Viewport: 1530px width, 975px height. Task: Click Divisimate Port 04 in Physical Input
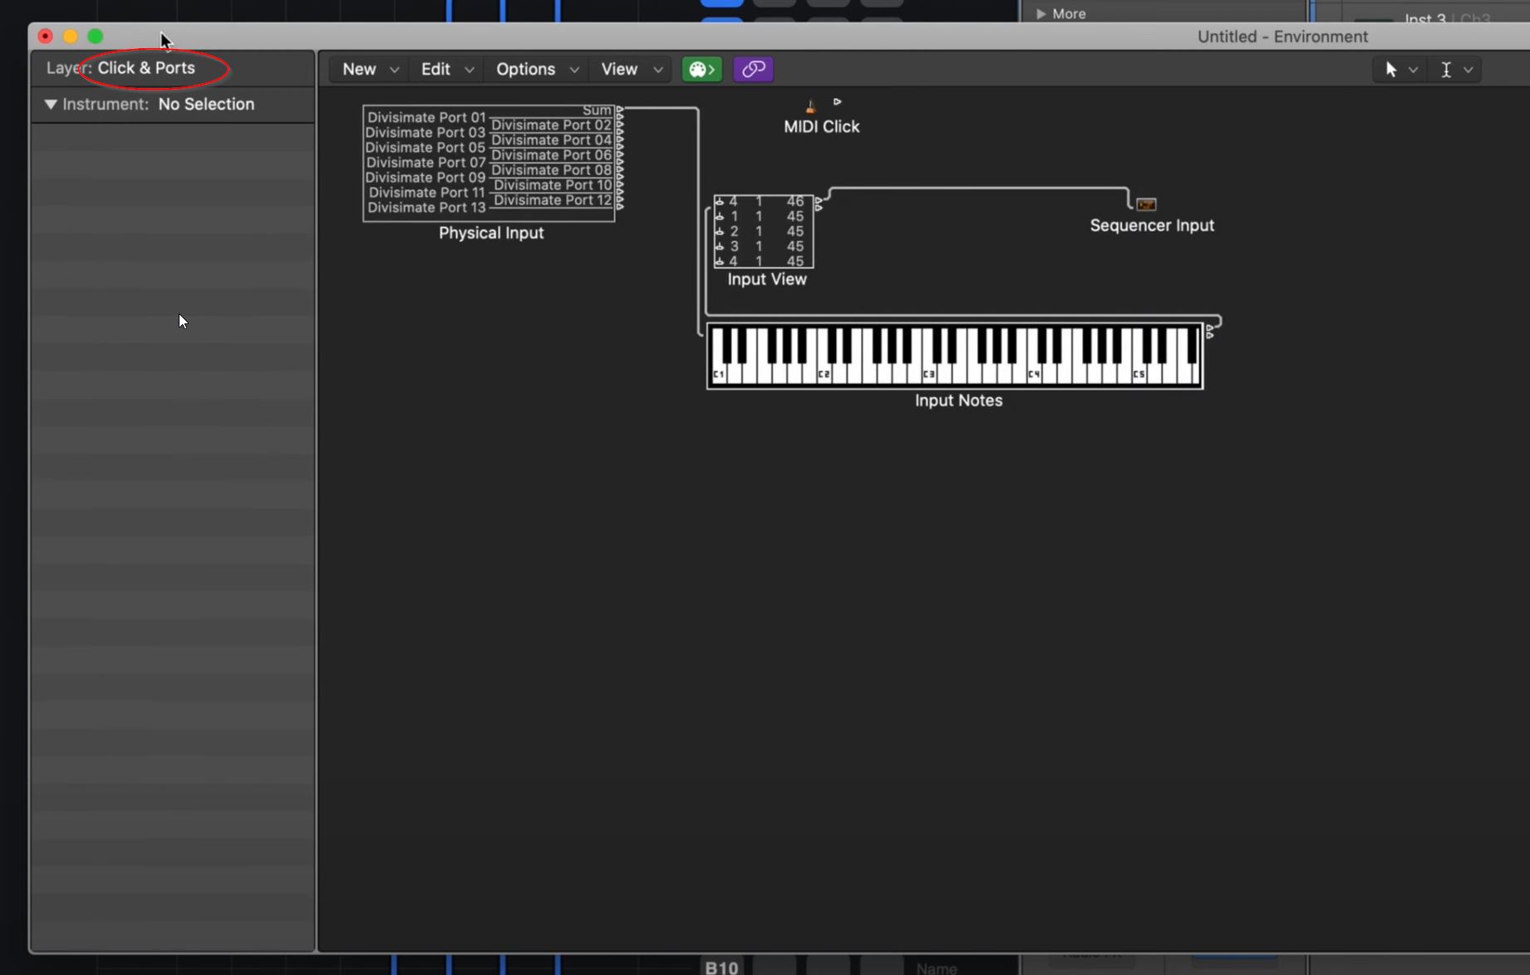pyautogui.click(x=552, y=140)
